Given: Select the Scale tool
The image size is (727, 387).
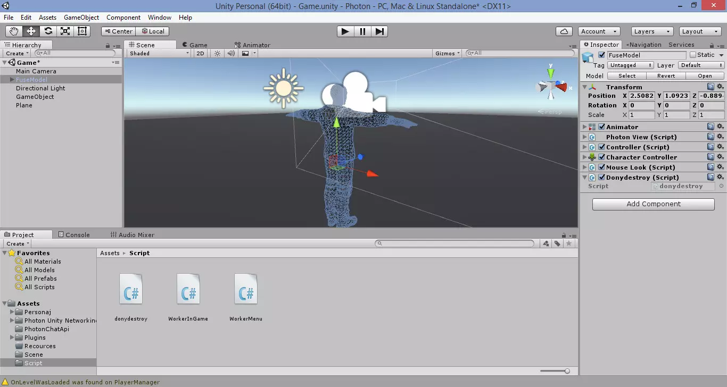Looking at the screenshot, I should pos(65,31).
